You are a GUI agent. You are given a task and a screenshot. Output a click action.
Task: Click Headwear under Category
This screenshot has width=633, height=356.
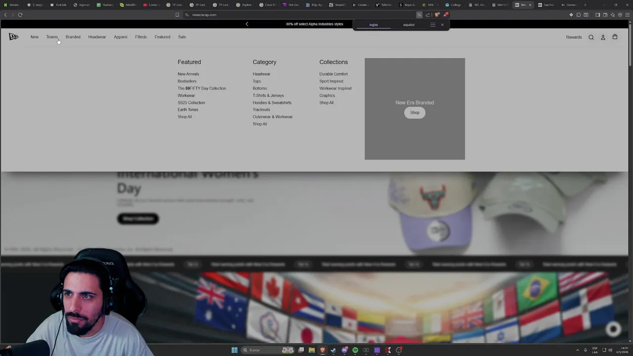click(x=262, y=74)
